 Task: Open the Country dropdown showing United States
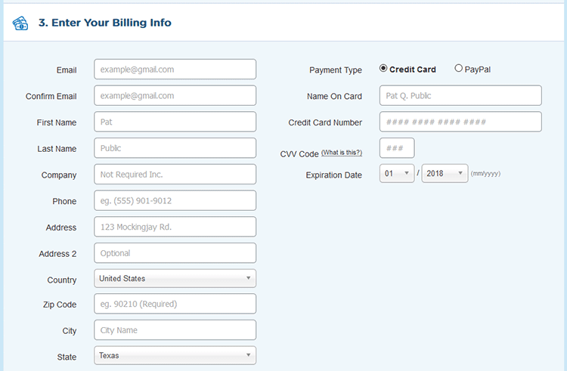coord(175,278)
